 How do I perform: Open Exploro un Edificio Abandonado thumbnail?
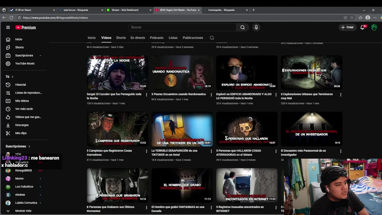point(247,73)
